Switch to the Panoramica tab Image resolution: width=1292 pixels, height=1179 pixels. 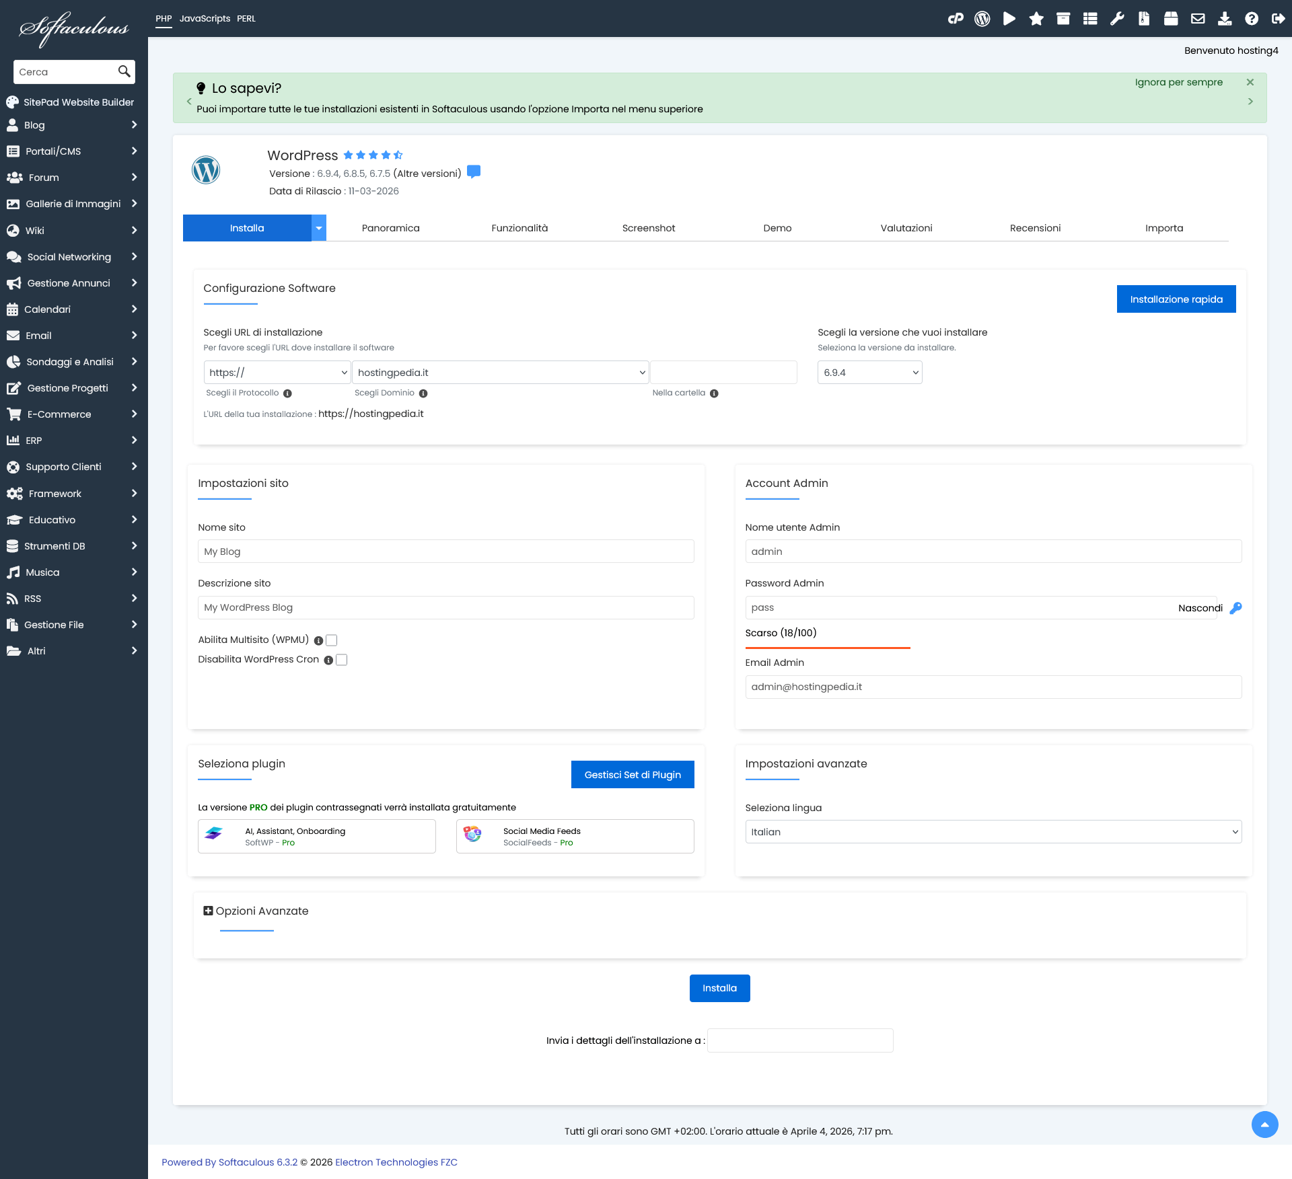click(x=391, y=228)
